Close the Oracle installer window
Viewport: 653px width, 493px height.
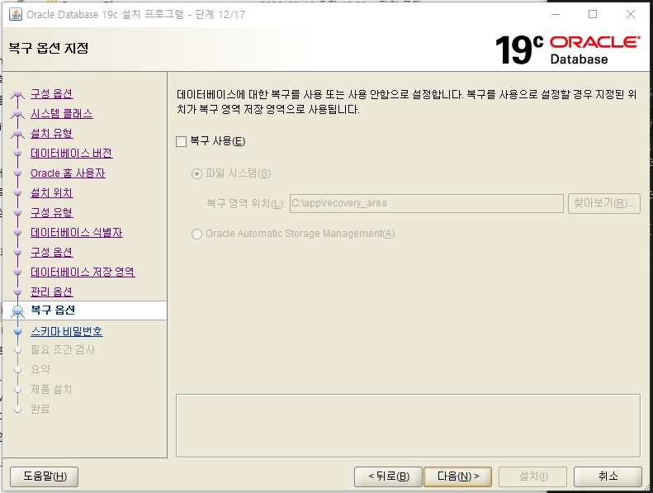pyautogui.click(x=631, y=14)
